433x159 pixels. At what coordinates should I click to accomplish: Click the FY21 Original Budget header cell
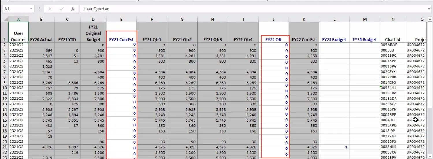(x=93, y=33)
